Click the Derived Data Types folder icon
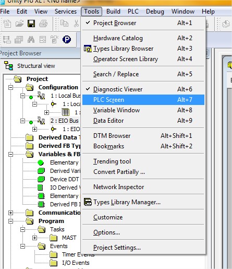The height and width of the screenshot is (269, 232). click(x=30, y=137)
